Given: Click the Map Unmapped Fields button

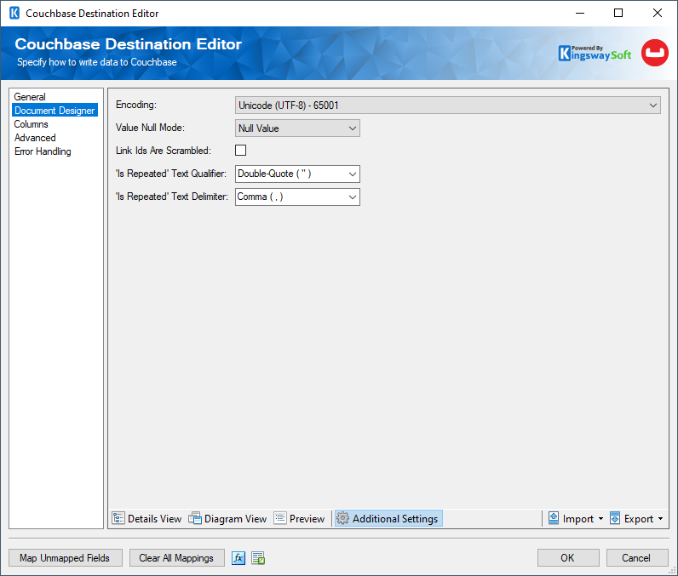Looking at the screenshot, I should point(66,558).
